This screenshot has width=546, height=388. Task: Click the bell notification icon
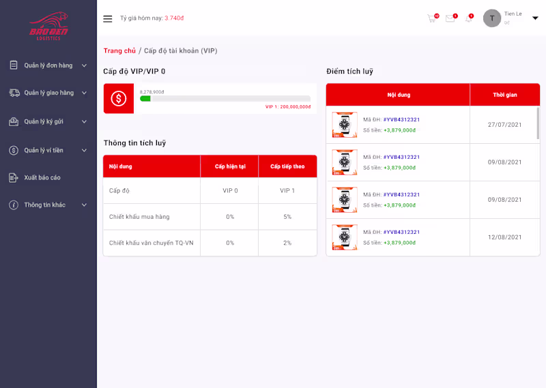(469, 18)
